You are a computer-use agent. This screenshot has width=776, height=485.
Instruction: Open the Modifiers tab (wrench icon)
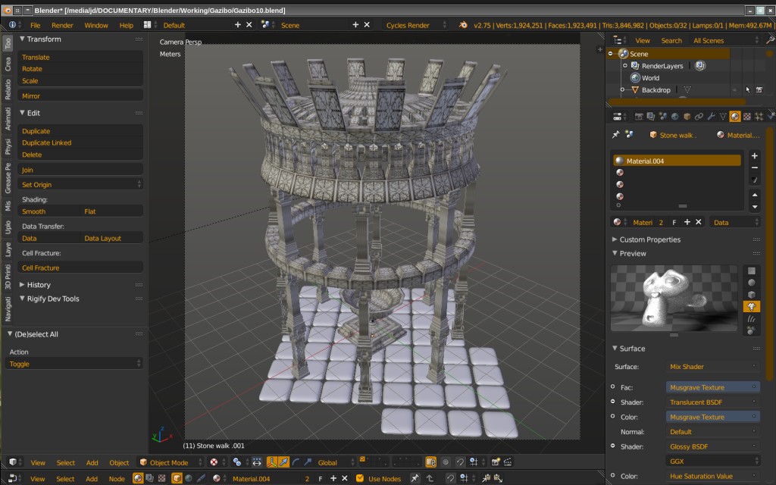point(712,116)
